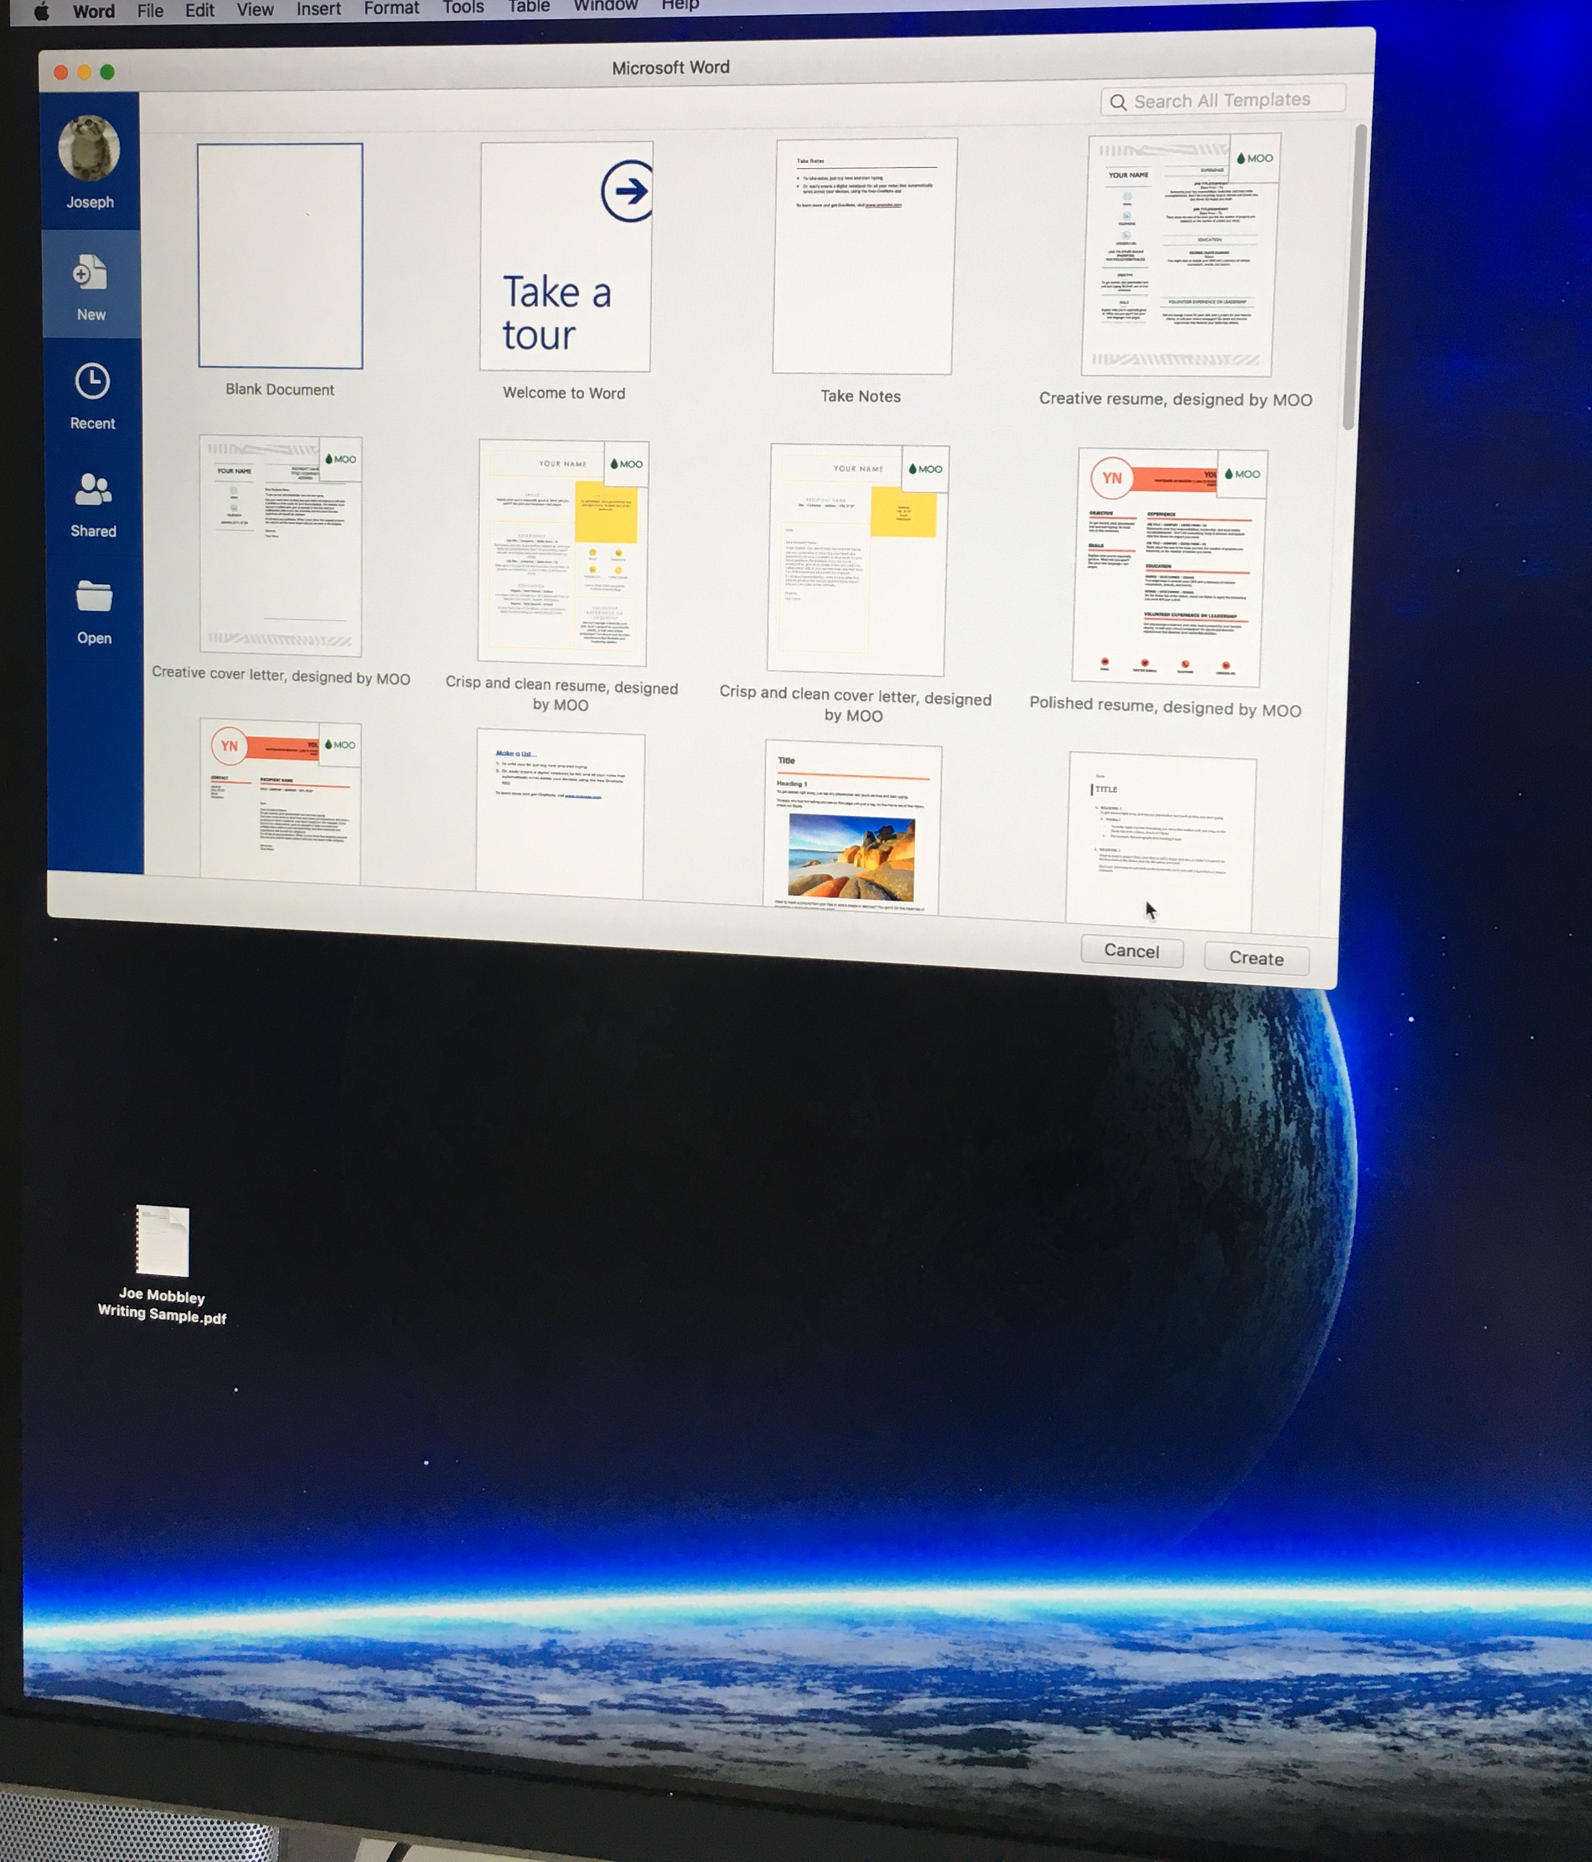Select the Blank Document template
This screenshot has width=1592, height=1862.
[280, 256]
